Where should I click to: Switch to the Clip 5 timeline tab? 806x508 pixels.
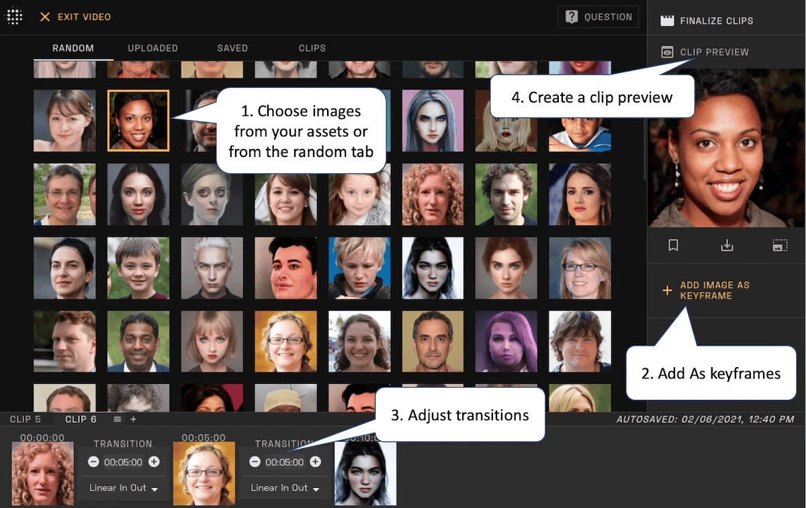pos(26,419)
